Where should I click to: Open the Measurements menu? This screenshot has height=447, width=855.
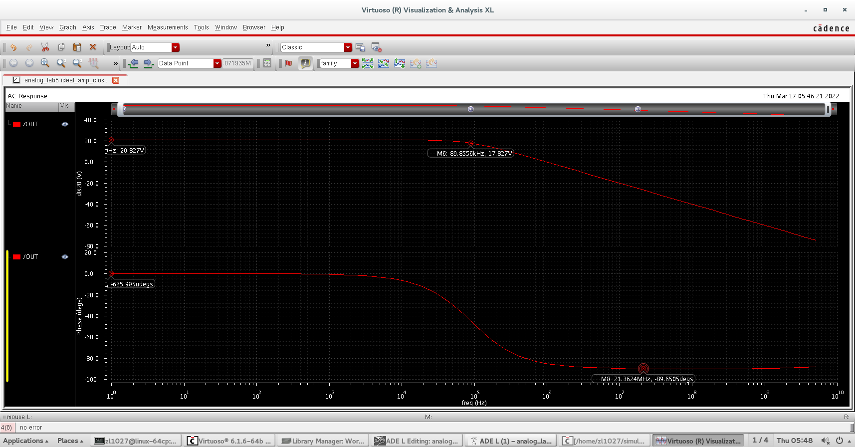click(168, 27)
